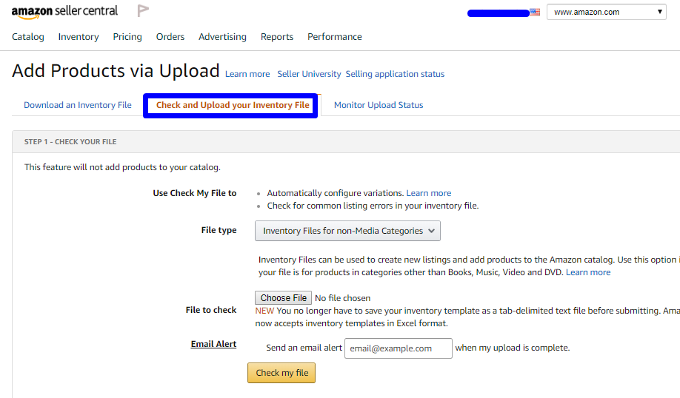Viewport: 680px width, 398px height.
Task: Open the Seller University link
Action: pos(309,74)
